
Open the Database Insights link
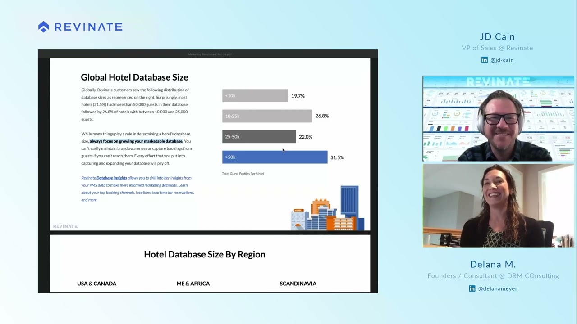(111, 178)
